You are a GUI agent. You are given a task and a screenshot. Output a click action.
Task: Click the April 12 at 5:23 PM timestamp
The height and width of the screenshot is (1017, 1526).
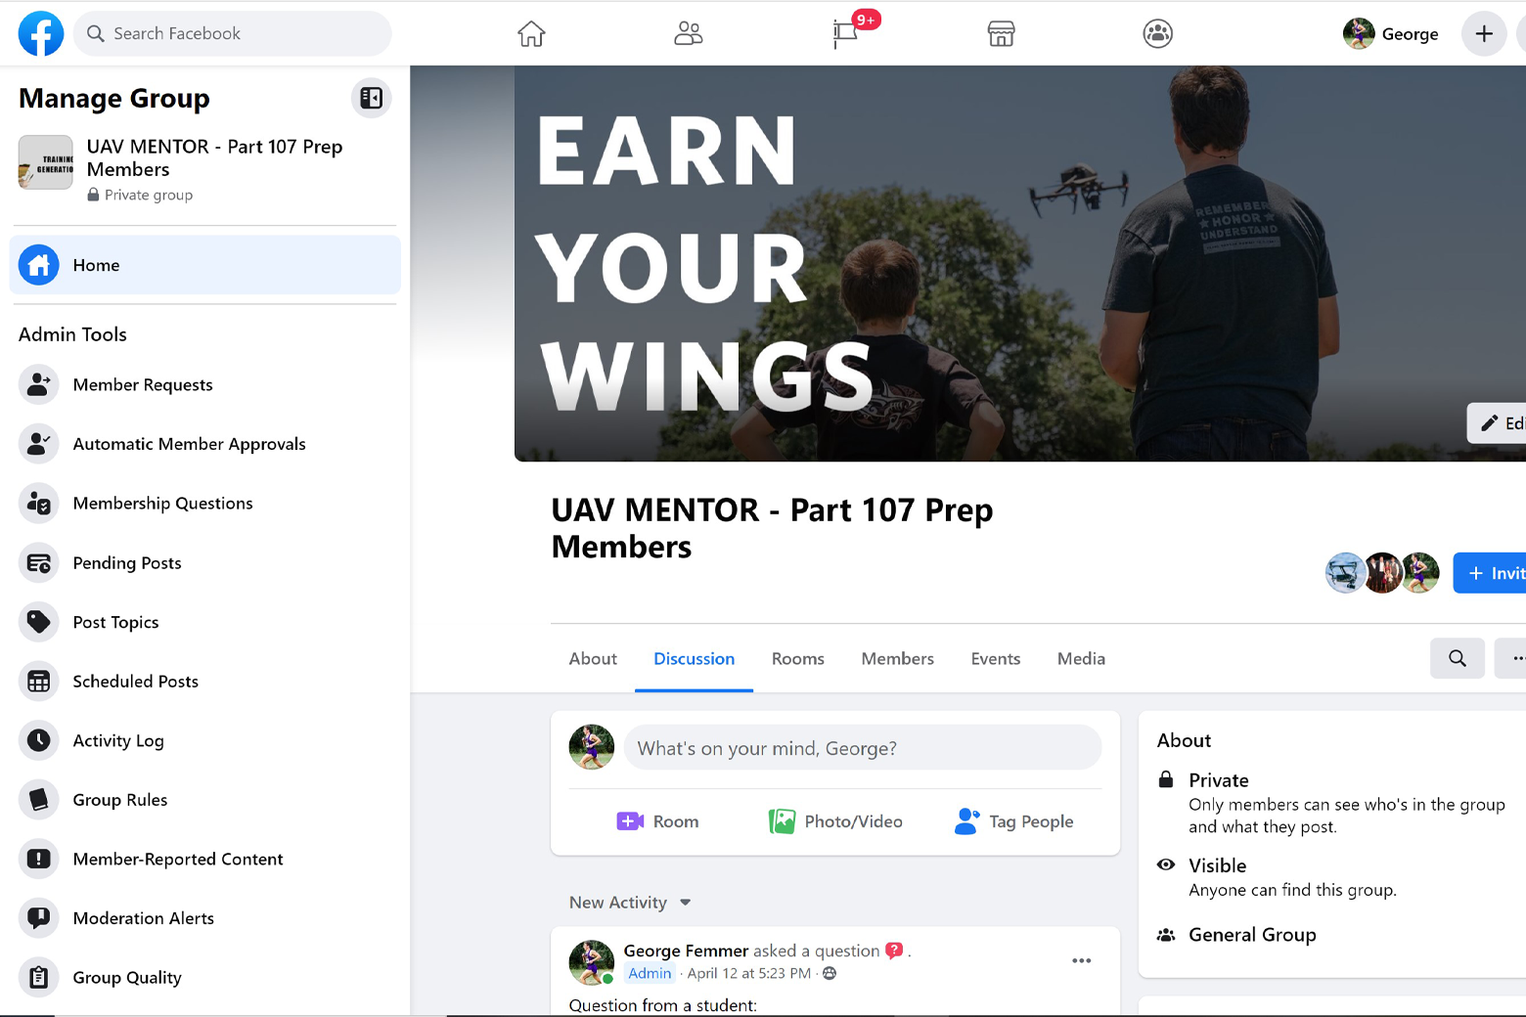pos(748,974)
